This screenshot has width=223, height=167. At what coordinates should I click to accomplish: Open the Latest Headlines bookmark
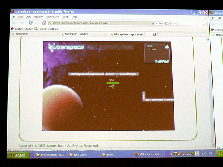pyautogui.click(x=46, y=29)
